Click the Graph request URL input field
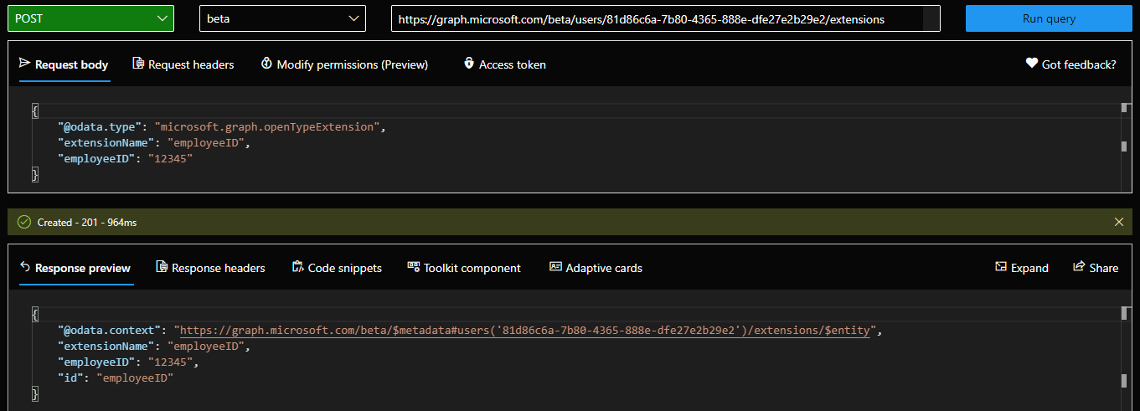The image size is (1140, 411). coord(656,18)
